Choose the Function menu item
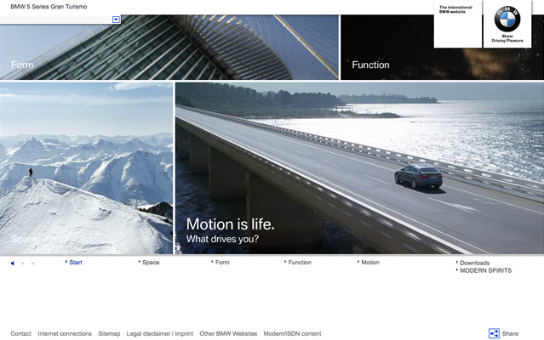The width and height of the screenshot is (544, 340). (x=300, y=263)
